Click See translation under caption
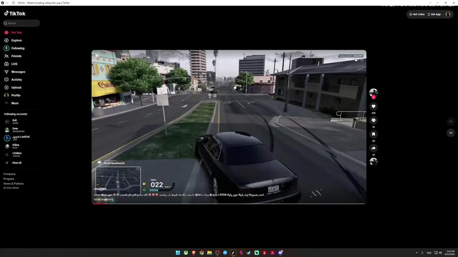 [x=103, y=200]
